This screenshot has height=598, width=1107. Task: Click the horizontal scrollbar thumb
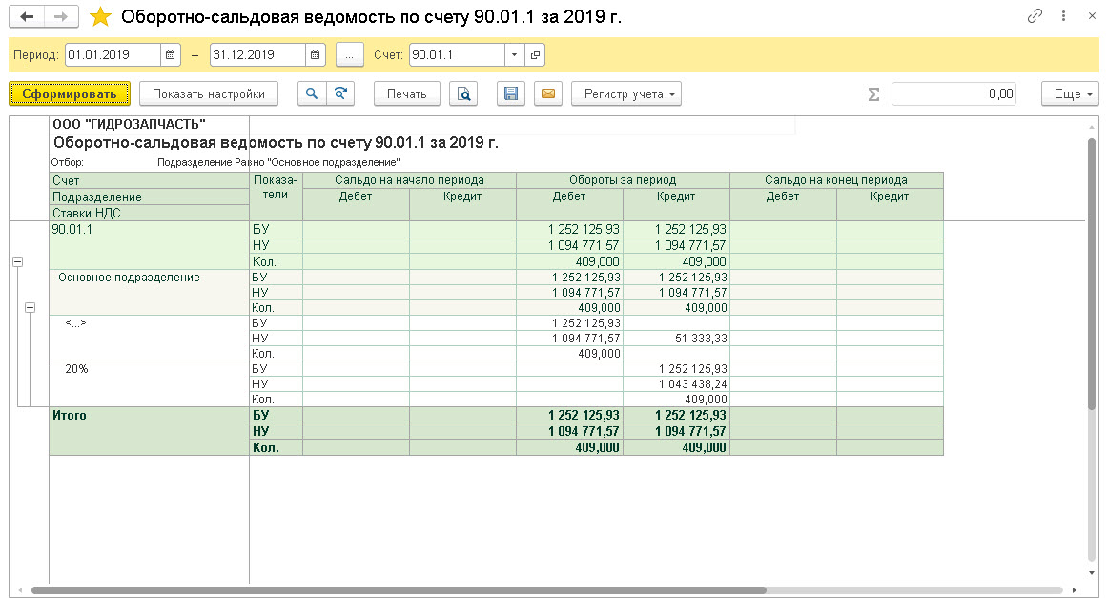coord(399,590)
